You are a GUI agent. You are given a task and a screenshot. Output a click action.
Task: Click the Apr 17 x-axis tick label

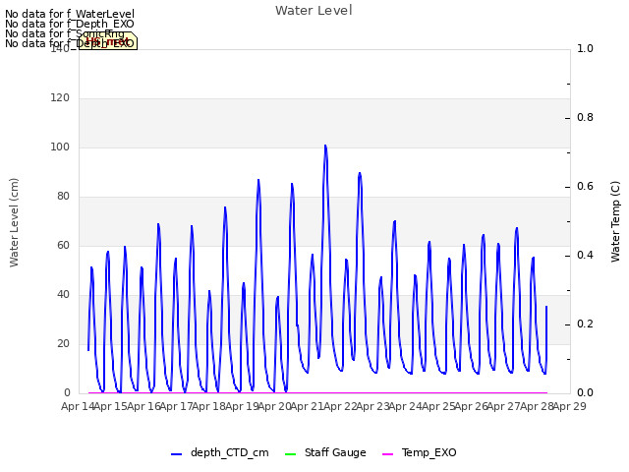(176, 406)
